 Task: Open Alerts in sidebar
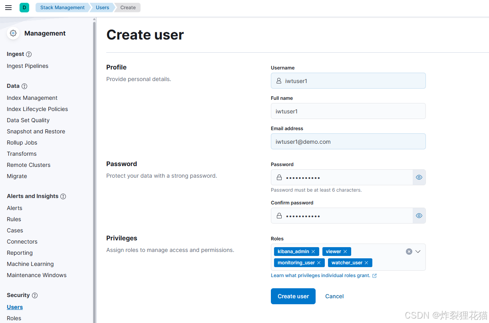(x=14, y=208)
